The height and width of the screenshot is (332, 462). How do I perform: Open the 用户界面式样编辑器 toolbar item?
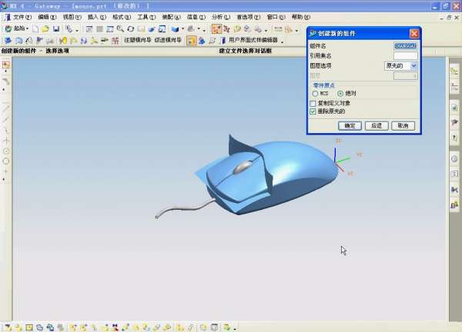(250, 41)
